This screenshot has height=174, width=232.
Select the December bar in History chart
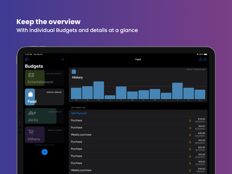(99, 90)
